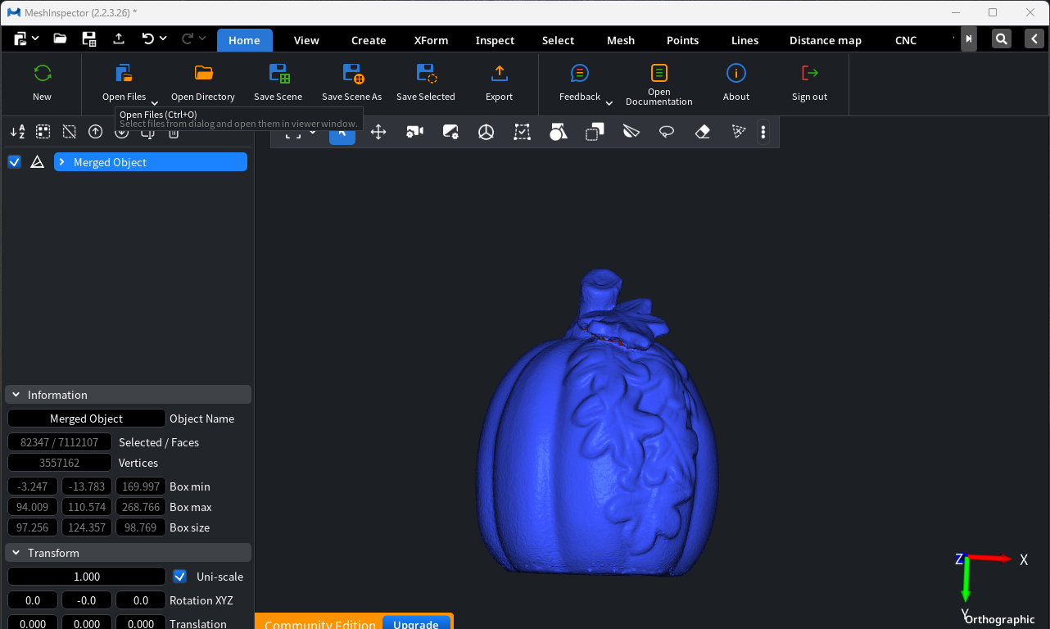Click the Upgrade button
The height and width of the screenshot is (629, 1050).
416,623
